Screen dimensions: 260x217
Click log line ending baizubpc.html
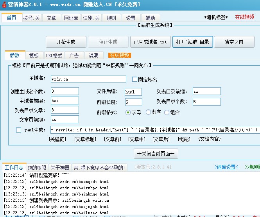pyautogui.click(x=56, y=188)
